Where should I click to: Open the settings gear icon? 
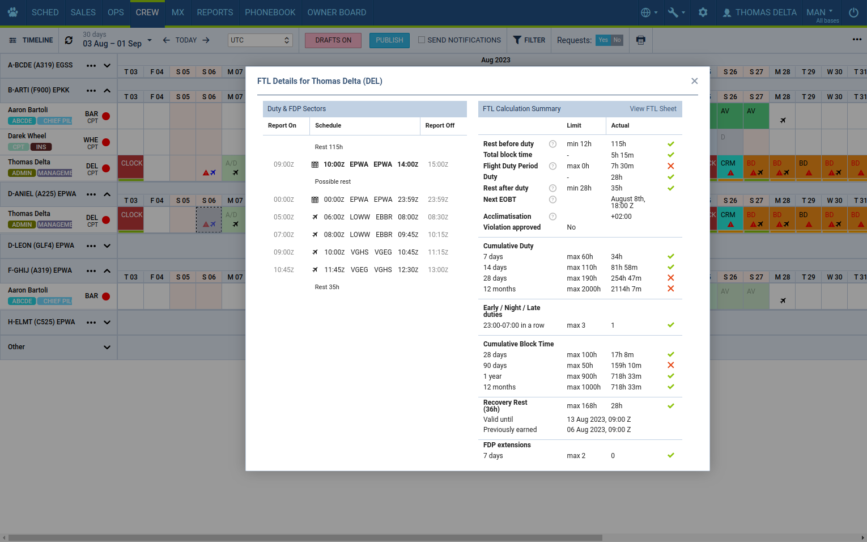pyautogui.click(x=703, y=12)
